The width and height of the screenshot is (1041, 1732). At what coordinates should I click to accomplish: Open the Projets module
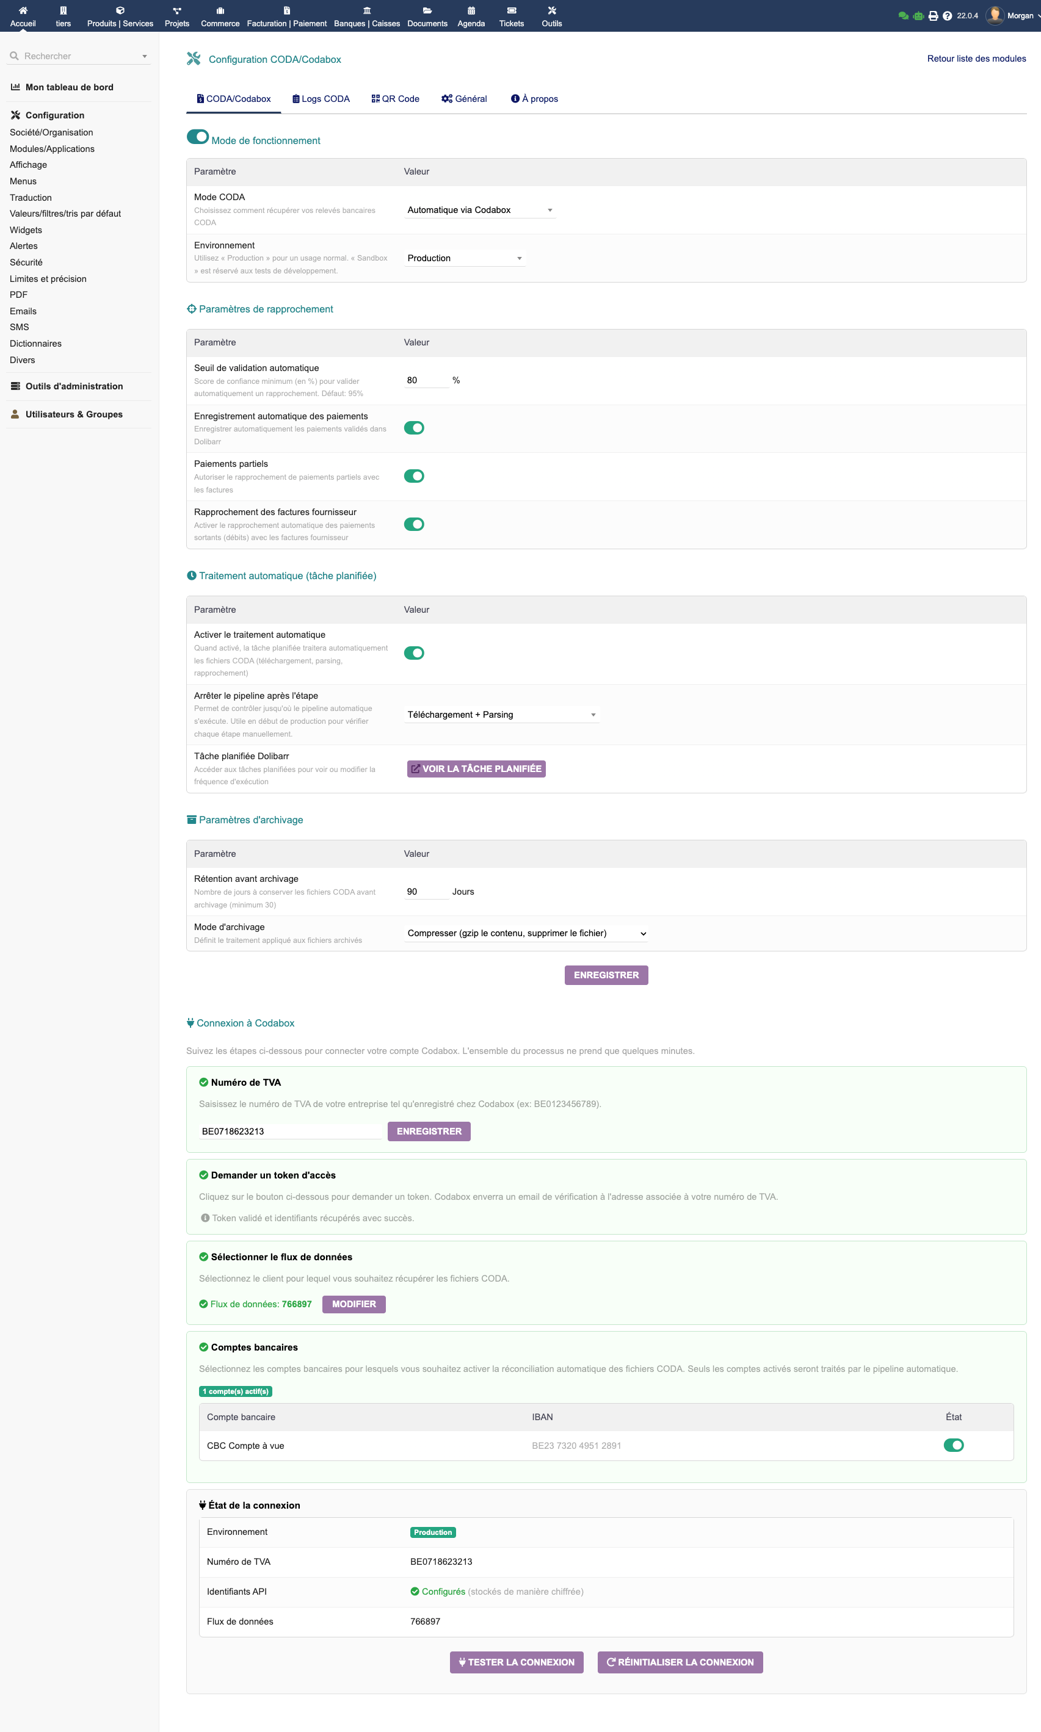point(176,15)
